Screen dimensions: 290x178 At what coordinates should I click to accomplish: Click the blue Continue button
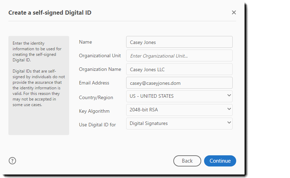(x=220, y=161)
